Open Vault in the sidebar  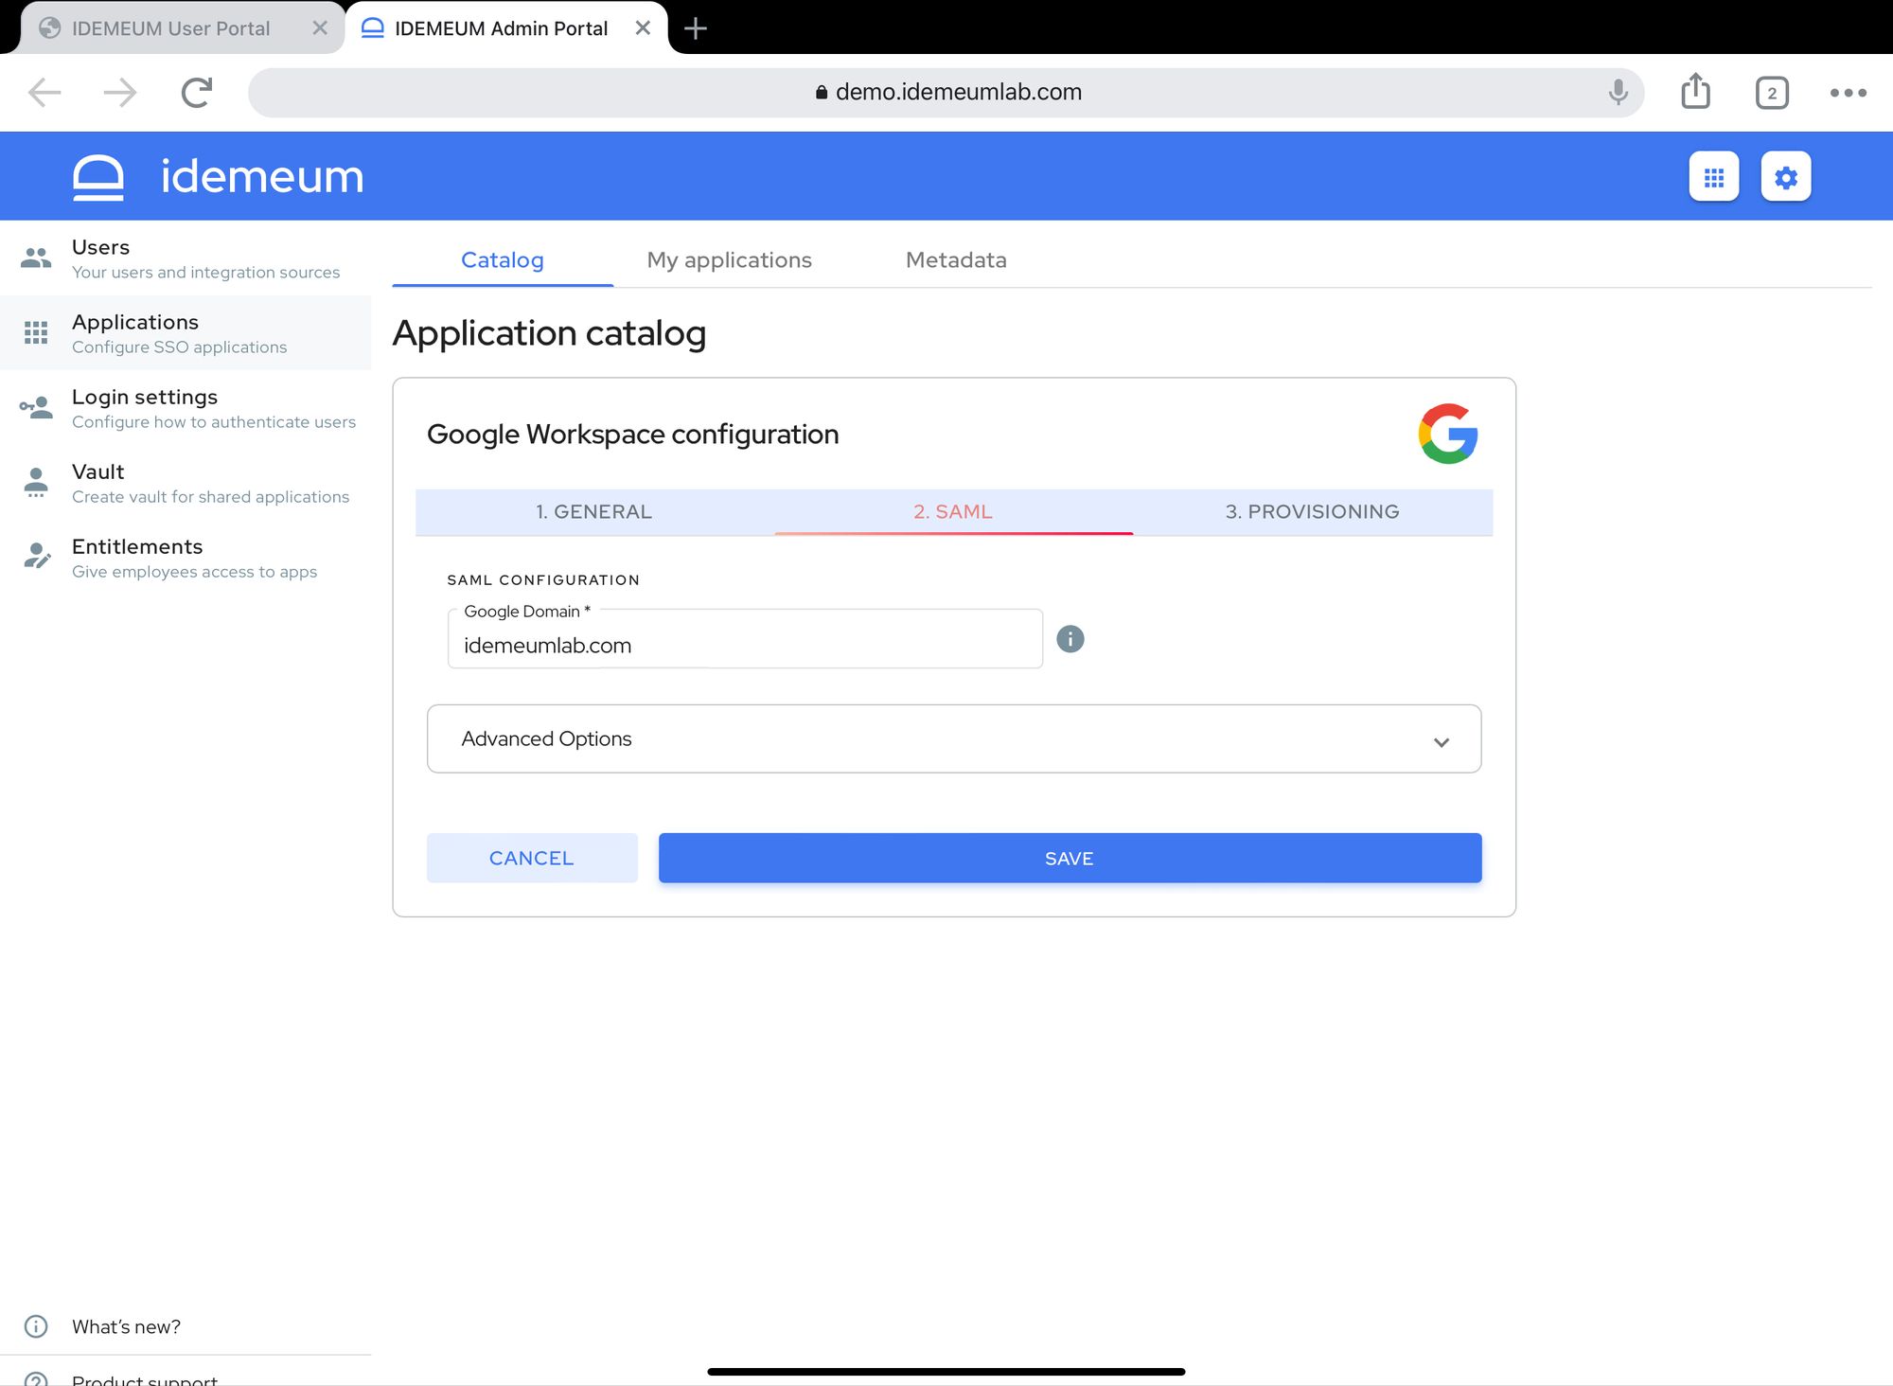(x=186, y=483)
